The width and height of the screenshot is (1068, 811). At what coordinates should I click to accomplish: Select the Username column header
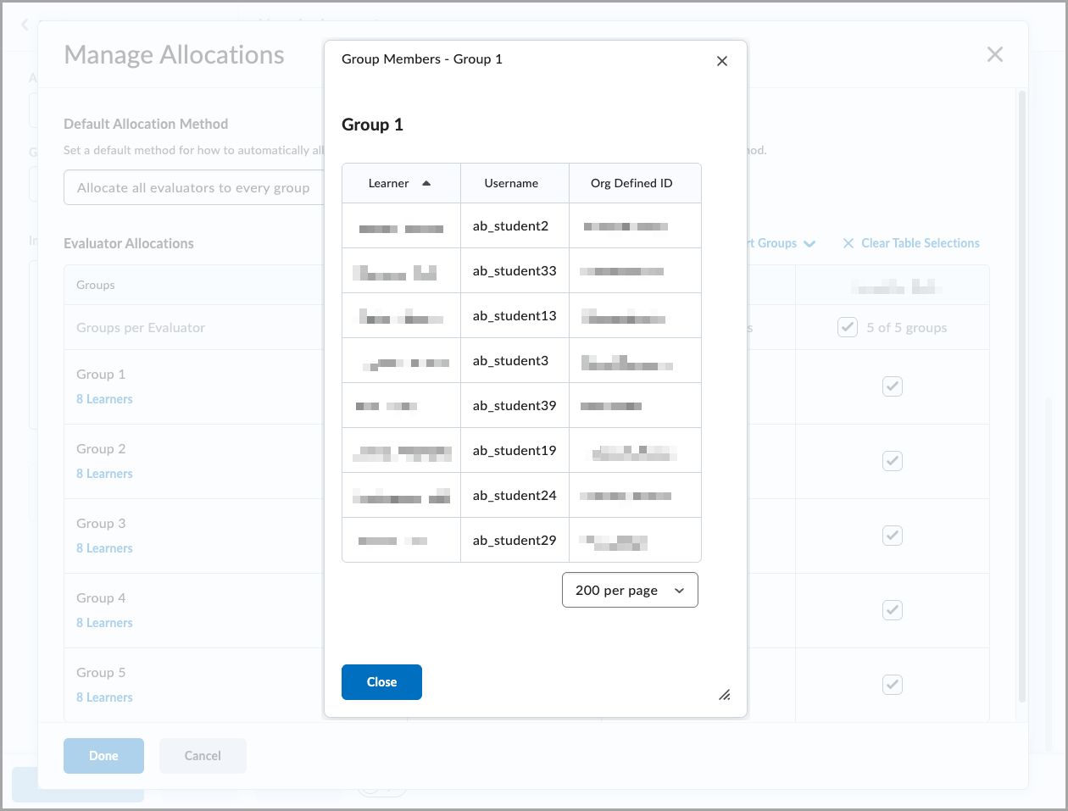pos(512,182)
